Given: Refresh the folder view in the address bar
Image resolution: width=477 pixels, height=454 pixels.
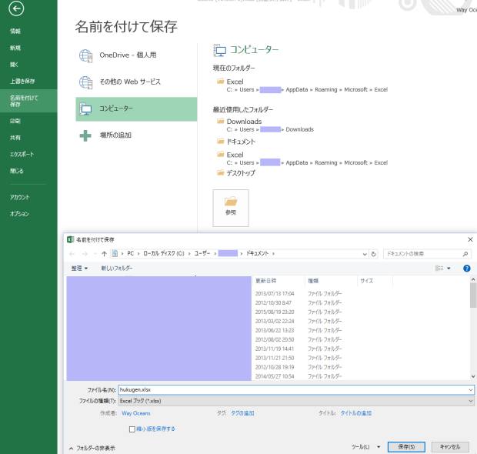Looking at the screenshot, I should tap(375, 252).
